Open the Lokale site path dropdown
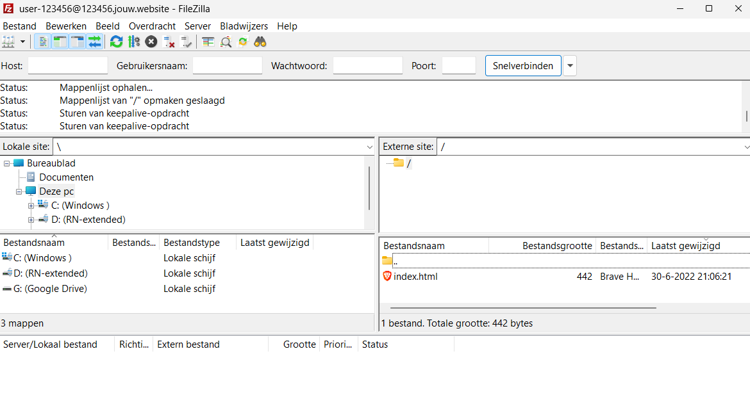750x413 pixels. pyautogui.click(x=369, y=147)
